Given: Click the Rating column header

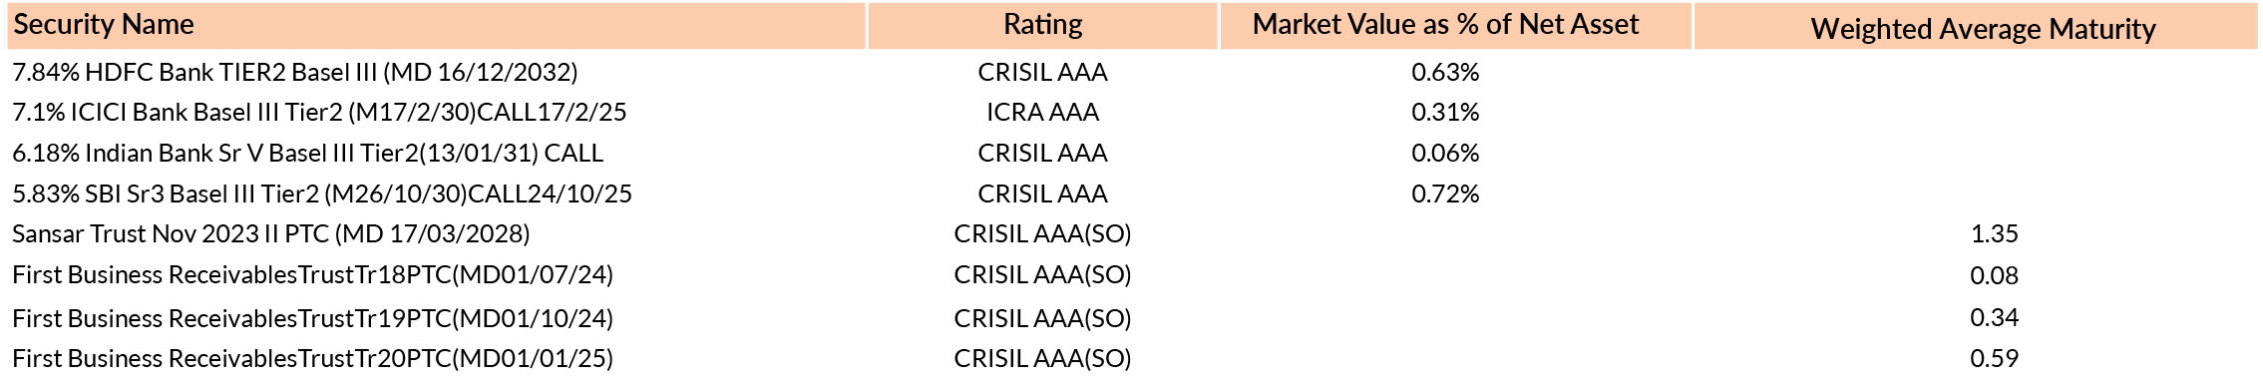Looking at the screenshot, I should tap(1042, 25).
